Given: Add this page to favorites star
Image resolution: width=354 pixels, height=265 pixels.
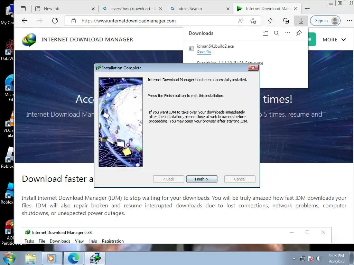Looking at the screenshot, I should [x=253, y=21].
